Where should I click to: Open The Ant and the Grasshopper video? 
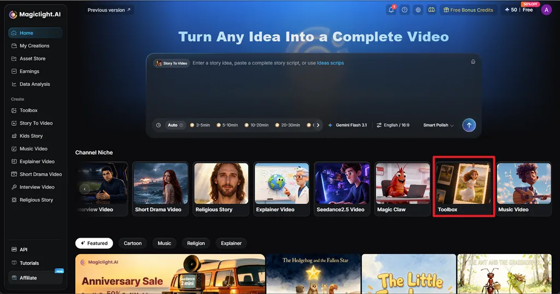(x=504, y=274)
